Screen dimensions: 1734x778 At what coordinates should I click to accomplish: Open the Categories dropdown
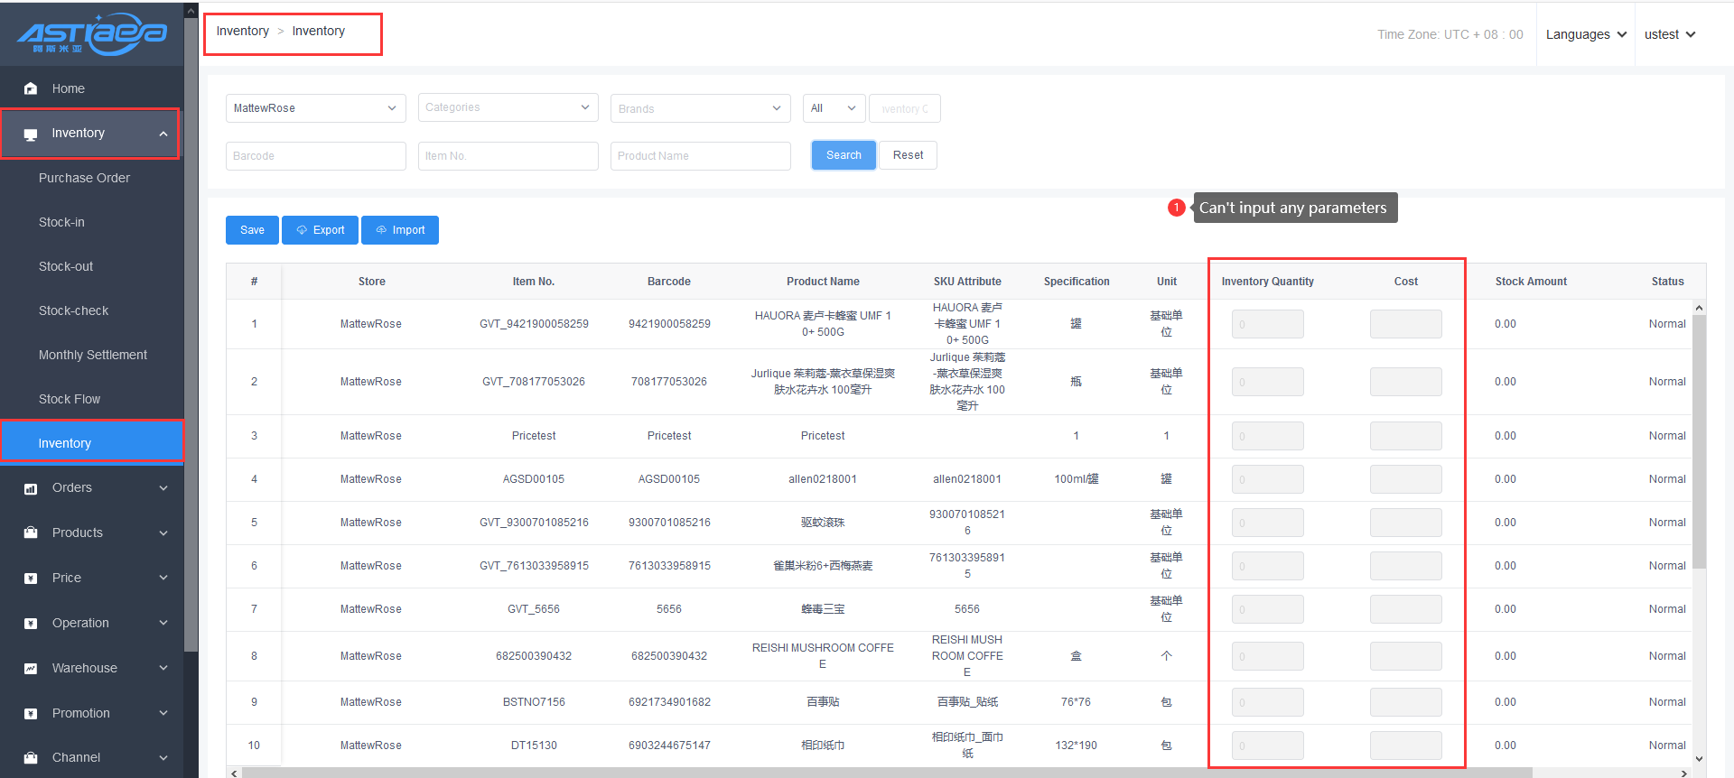click(x=508, y=107)
